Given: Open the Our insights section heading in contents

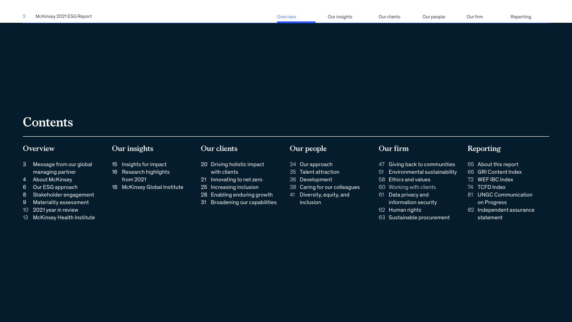Looking at the screenshot, I should tap(132, 148).
